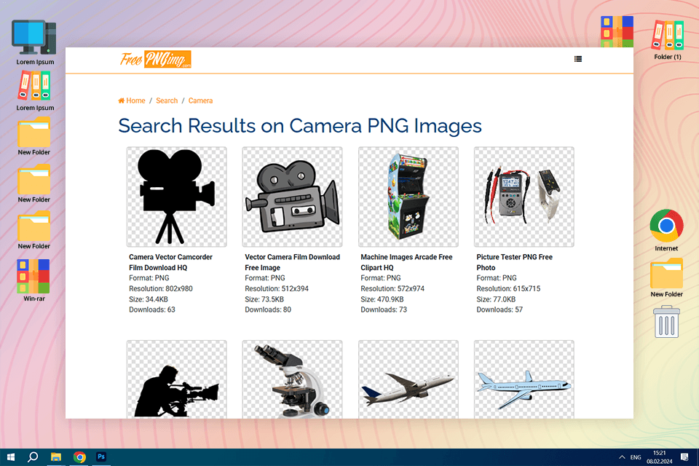Open the taskbar clock showing 15:21
This screenshot has height=466, width=699.
click(660, 457)
